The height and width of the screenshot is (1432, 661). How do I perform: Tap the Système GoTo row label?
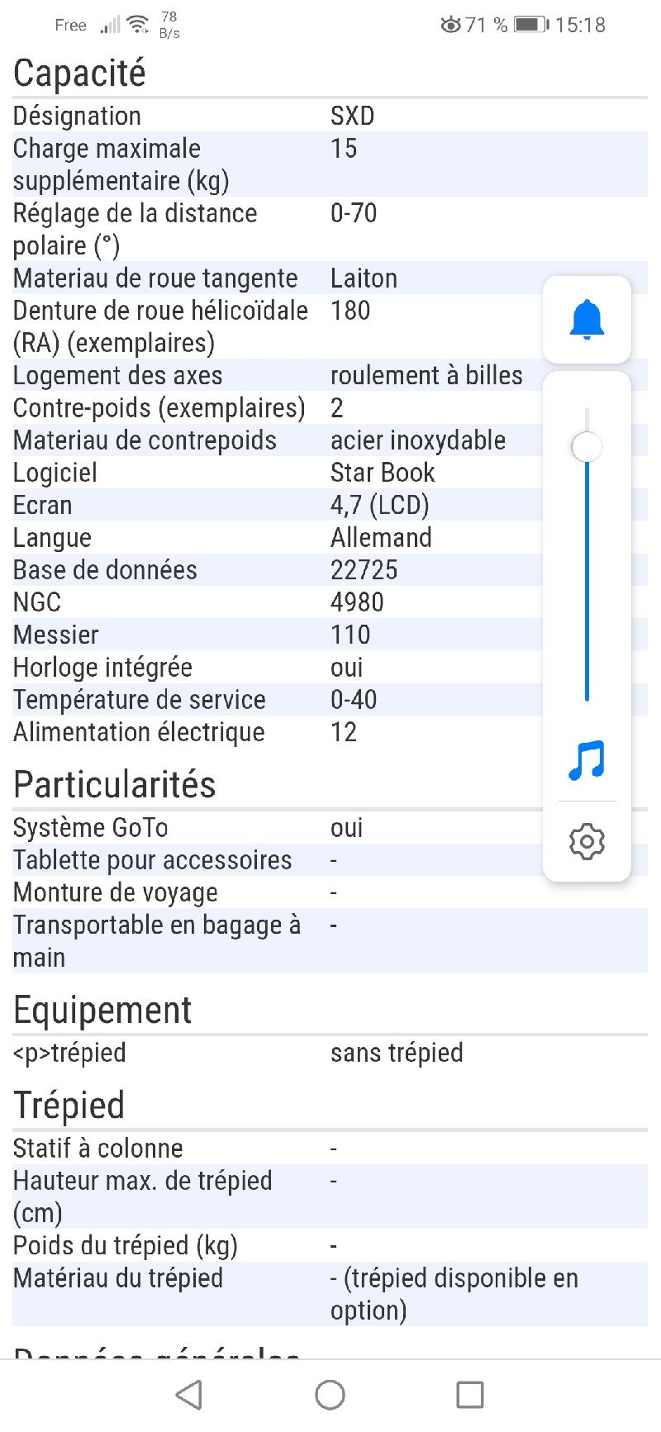tap(90, 828)
